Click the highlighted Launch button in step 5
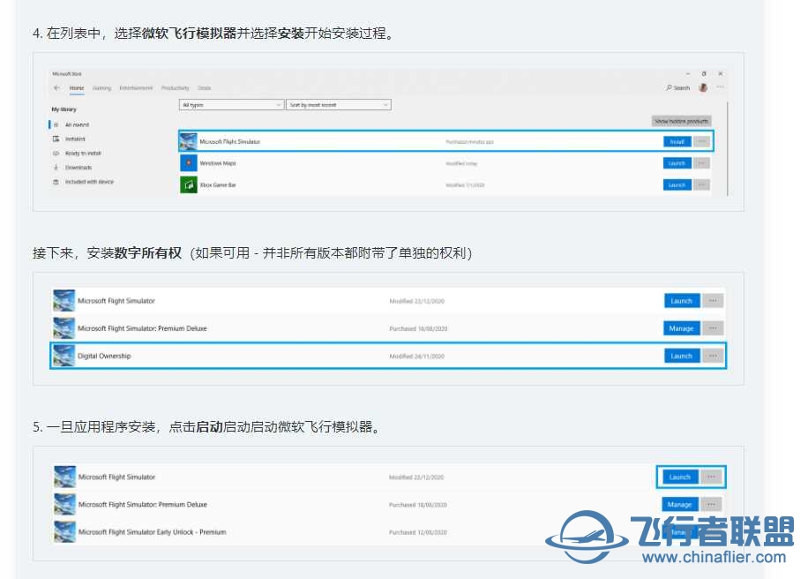 click(680, 477)
